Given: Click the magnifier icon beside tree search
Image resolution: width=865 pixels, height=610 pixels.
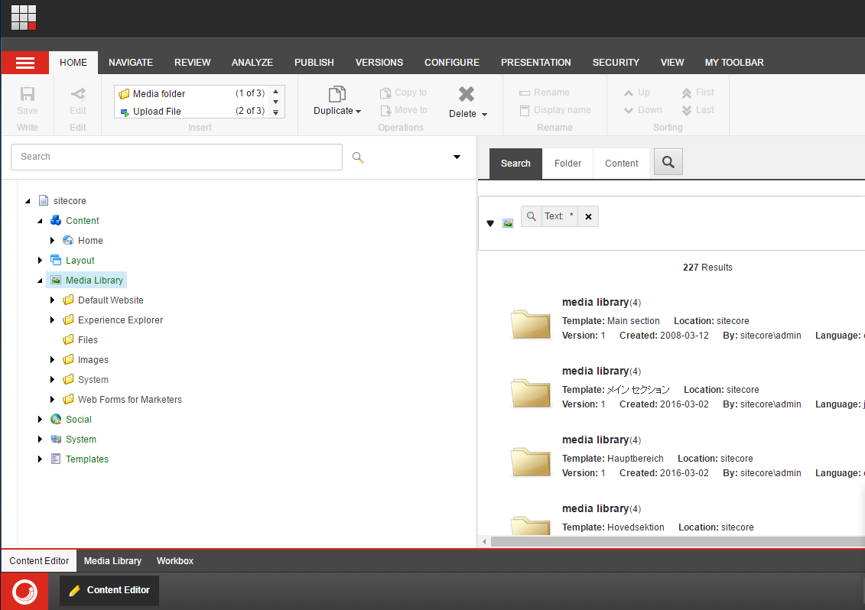Looking at the screenshot, I should click(x=358, y=157).
